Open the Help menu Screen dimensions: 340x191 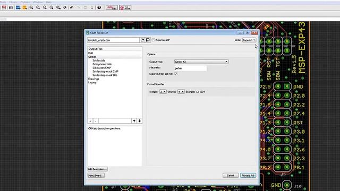pos(48,2)
